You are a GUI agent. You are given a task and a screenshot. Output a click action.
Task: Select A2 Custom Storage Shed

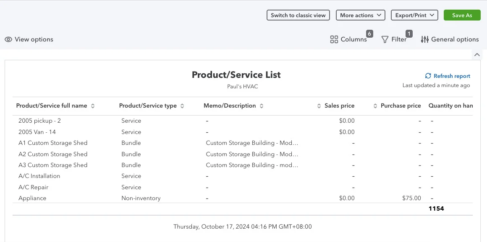(53, 154)
